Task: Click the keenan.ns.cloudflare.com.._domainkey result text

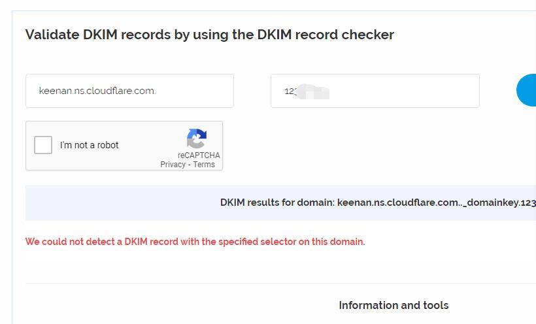Action: (437, 202)
